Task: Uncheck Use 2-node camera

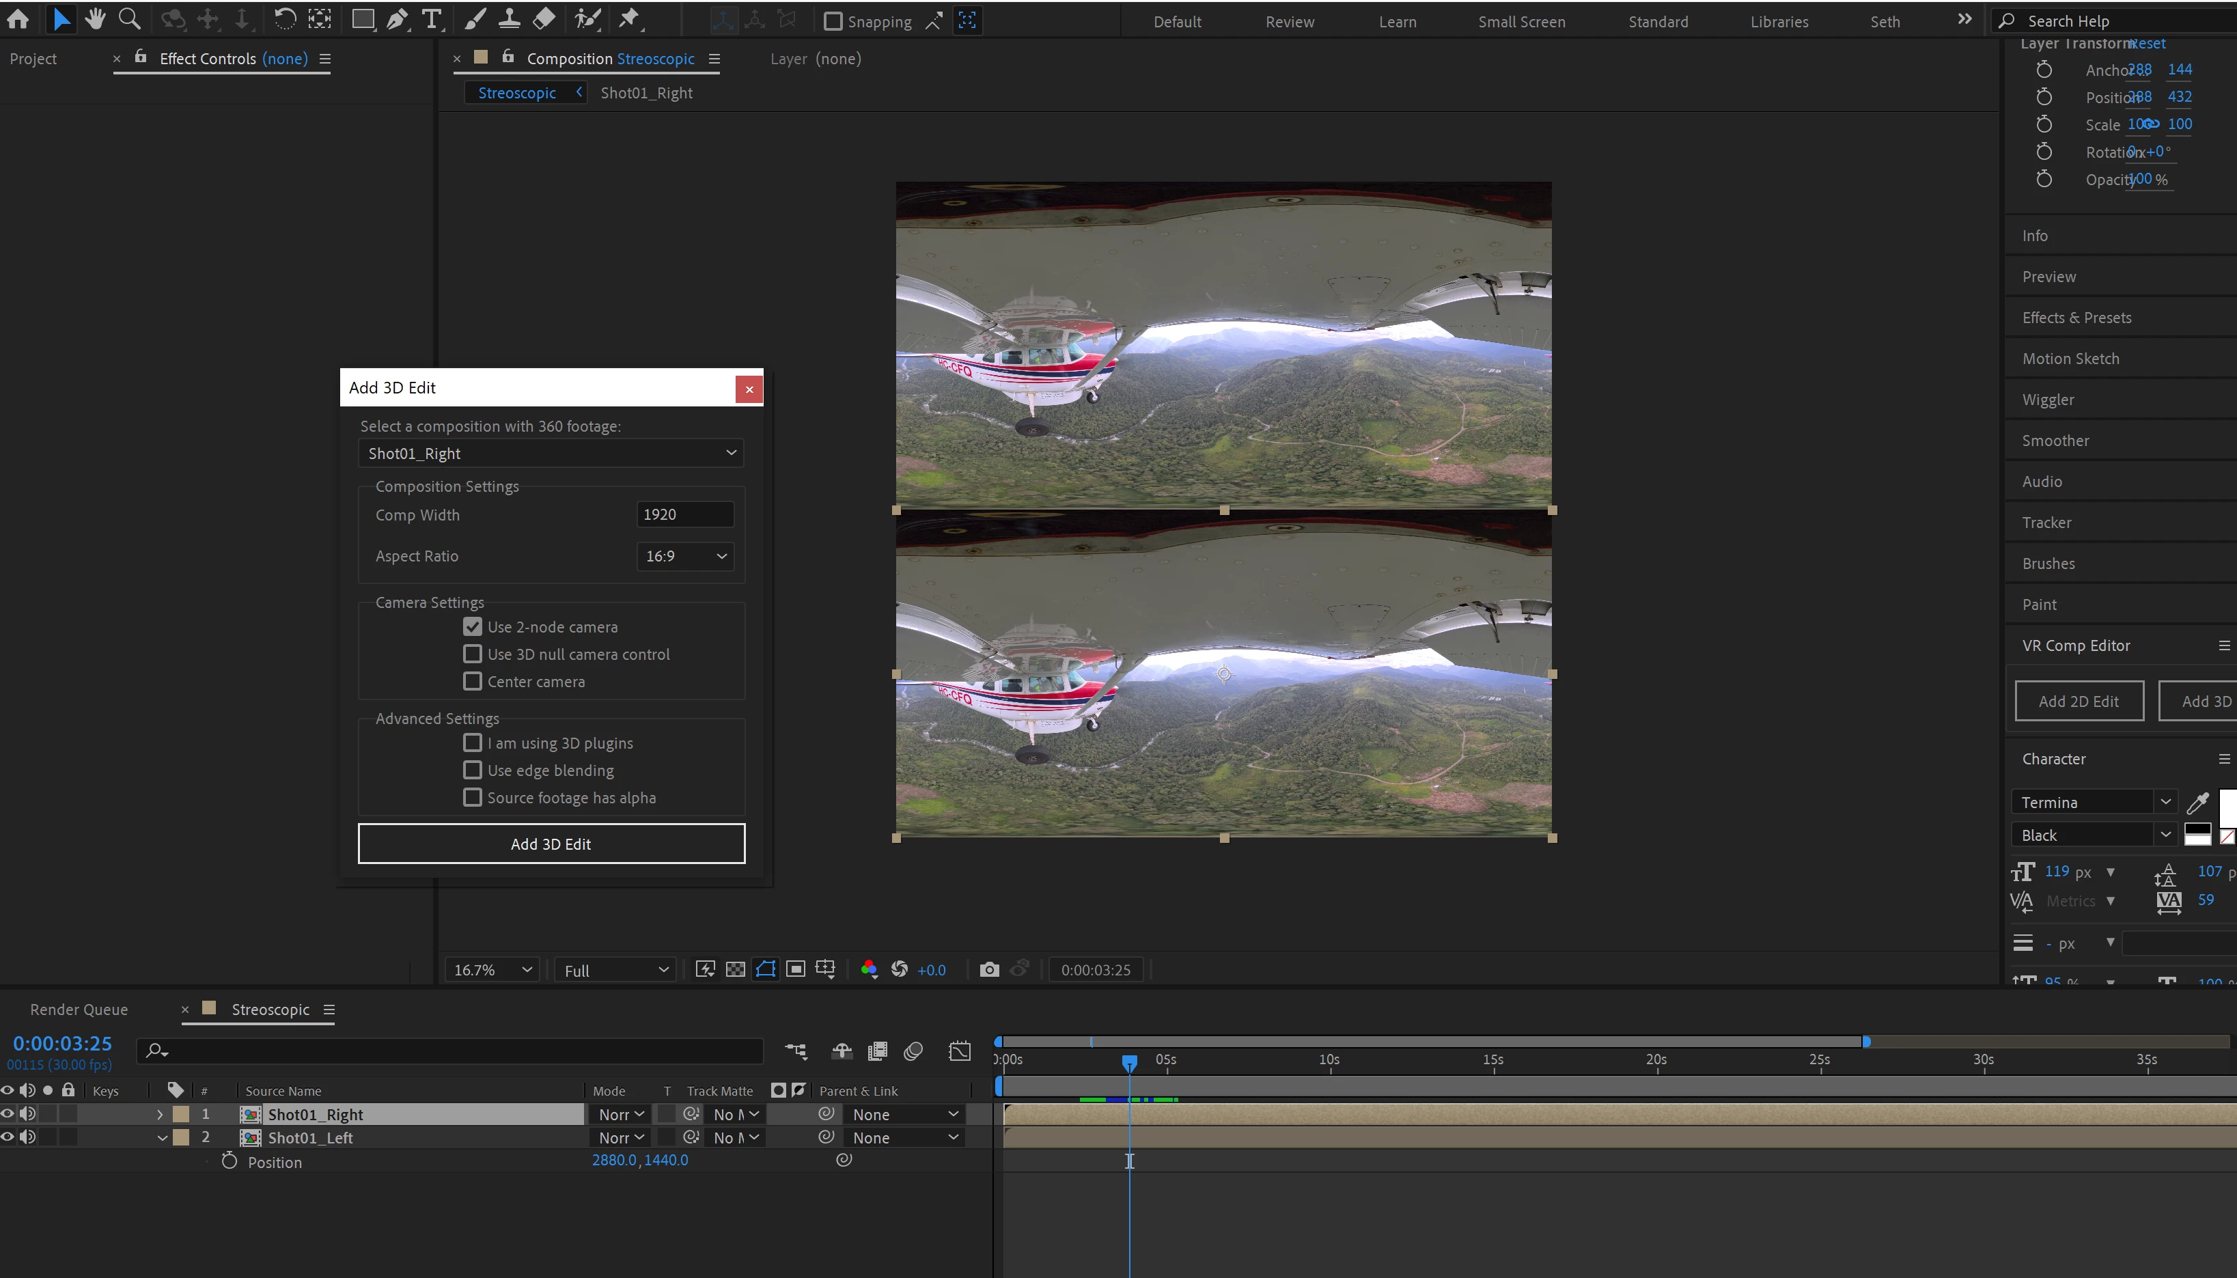Action: pos(472,627)
